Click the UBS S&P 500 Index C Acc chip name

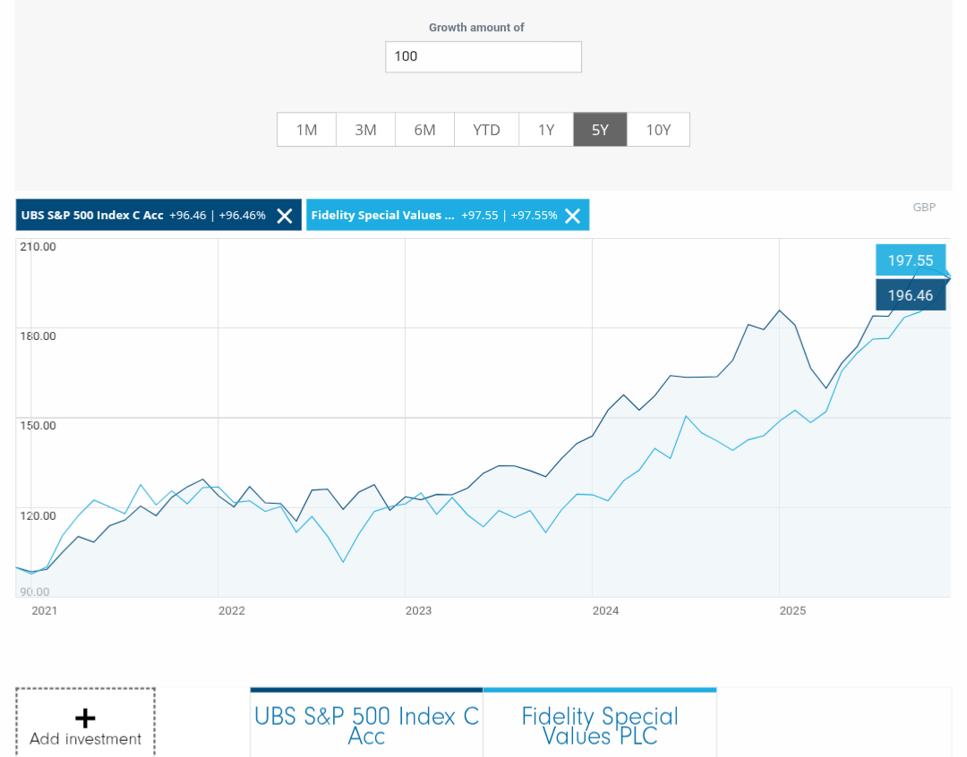[92, 215]
